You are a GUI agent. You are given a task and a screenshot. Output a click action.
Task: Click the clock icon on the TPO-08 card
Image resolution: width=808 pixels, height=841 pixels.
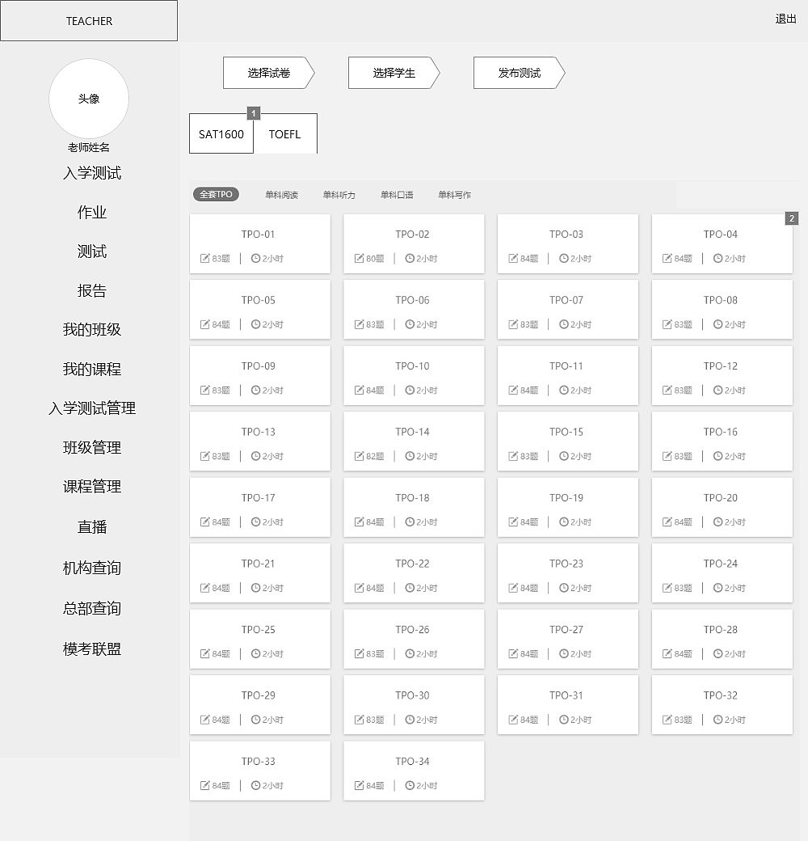click(x=718, y=324)
